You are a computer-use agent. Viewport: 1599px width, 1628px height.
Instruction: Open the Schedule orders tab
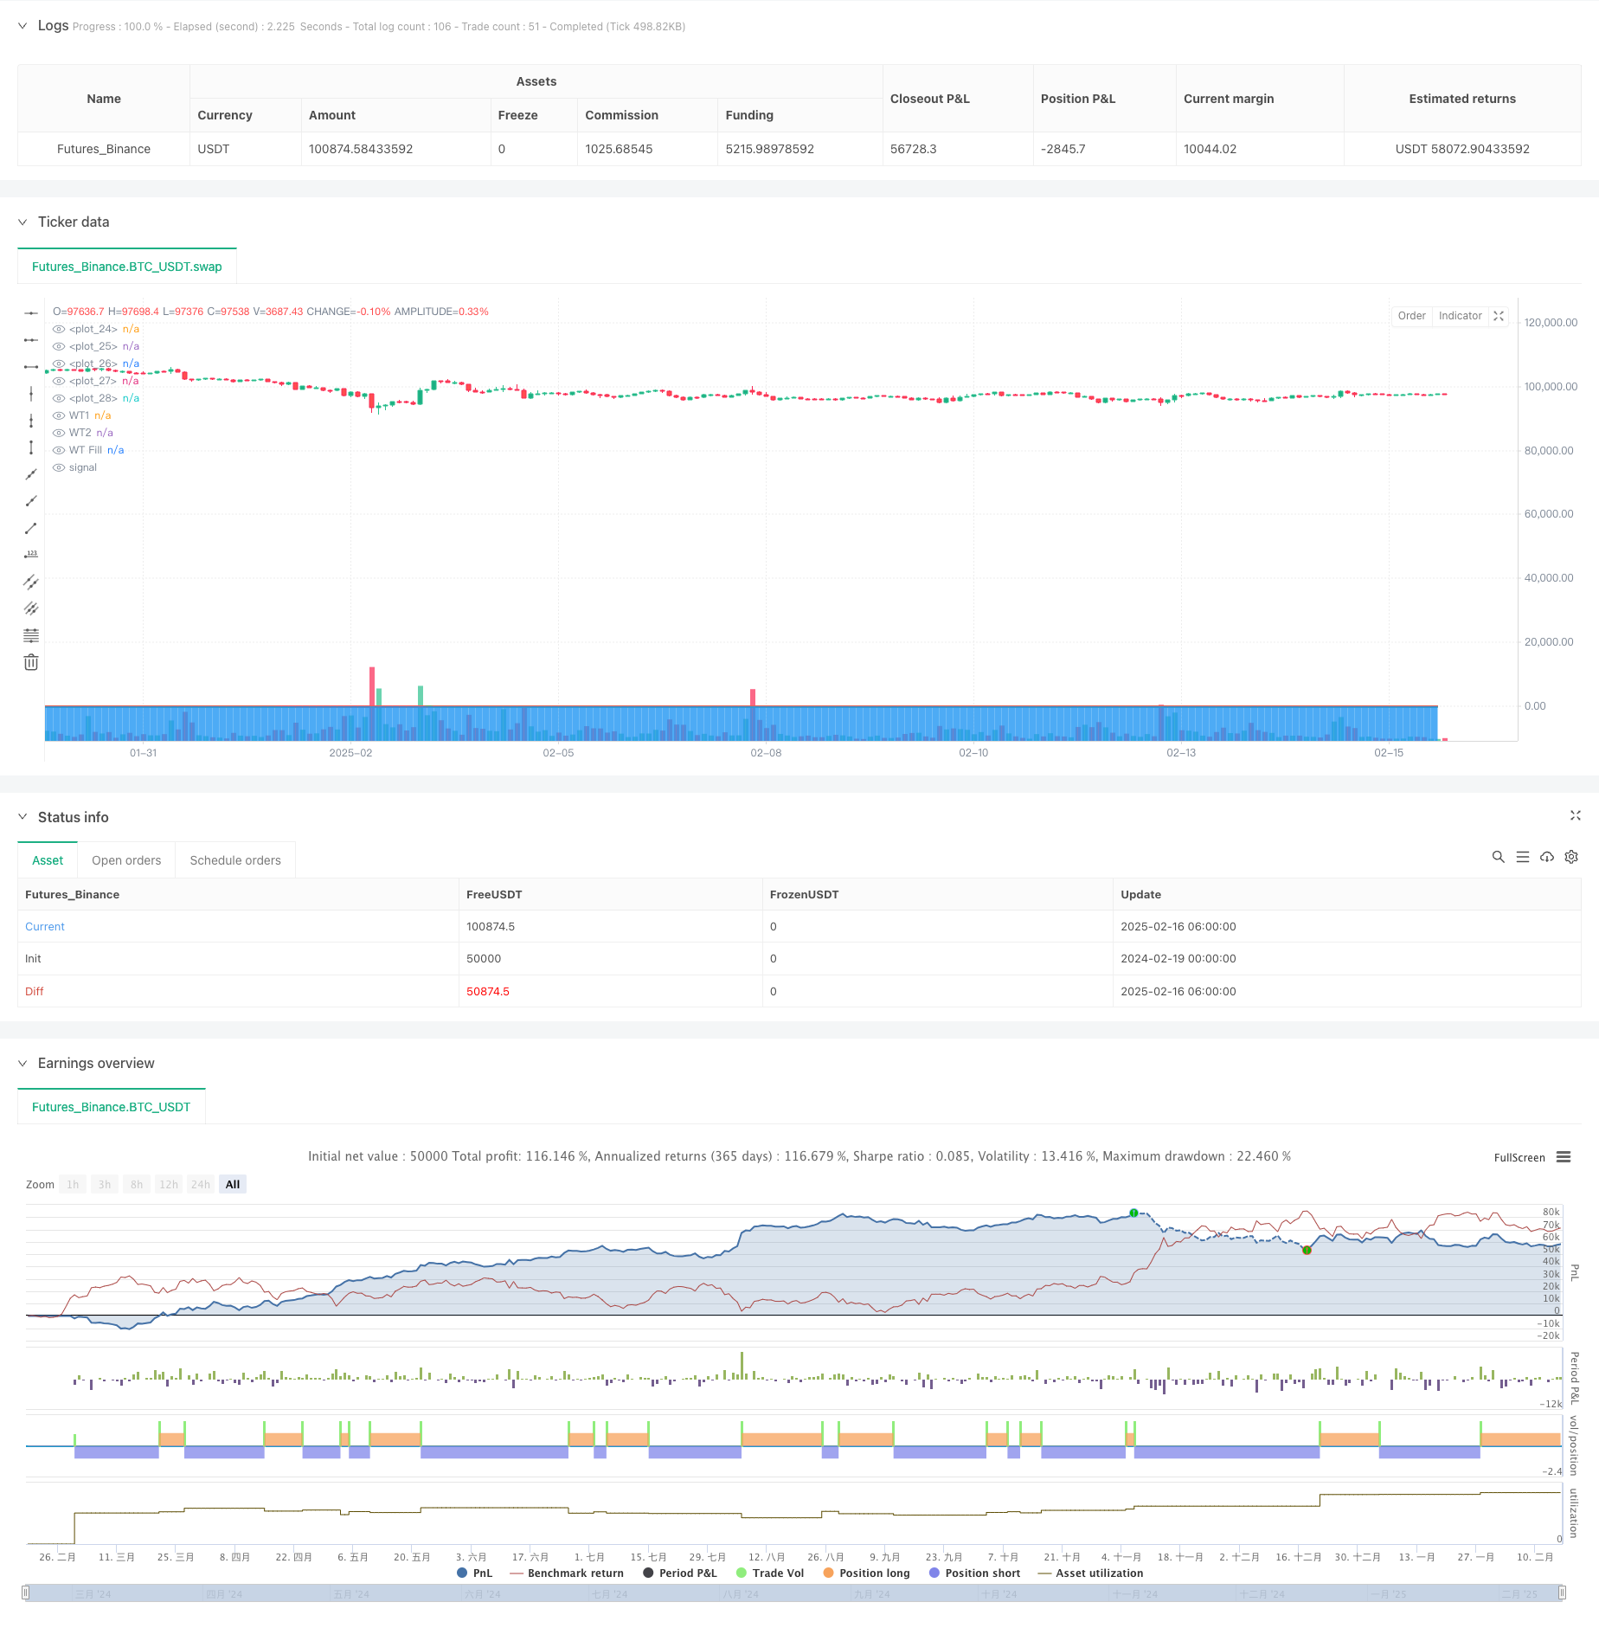click(235, 860)
